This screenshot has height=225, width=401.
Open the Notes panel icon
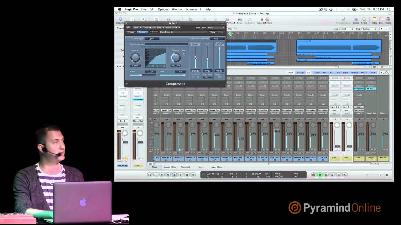click(x=374, y=19)
